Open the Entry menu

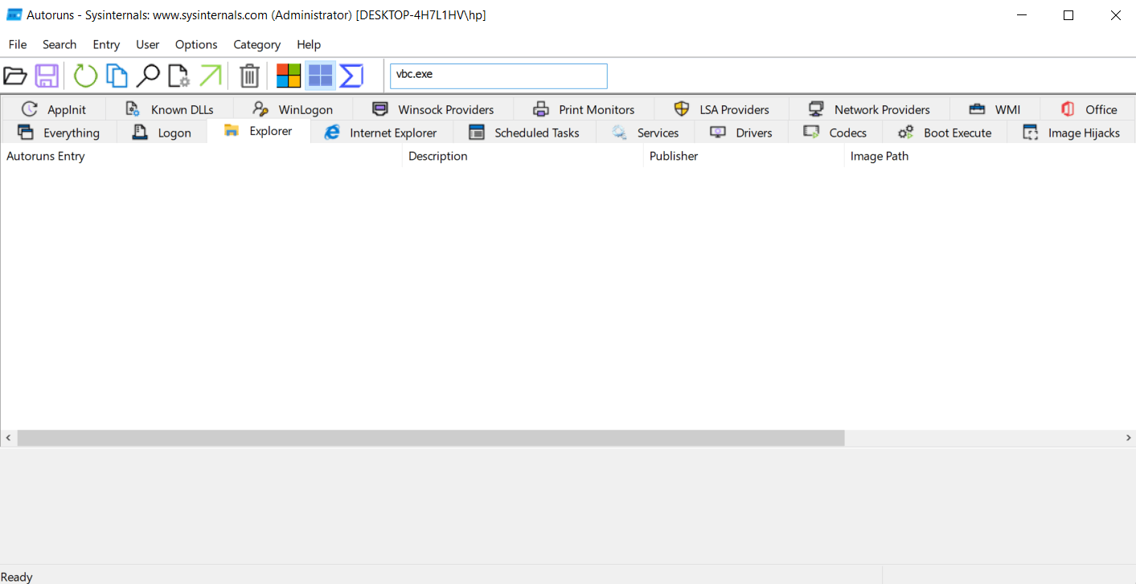[x=106, y=44]
